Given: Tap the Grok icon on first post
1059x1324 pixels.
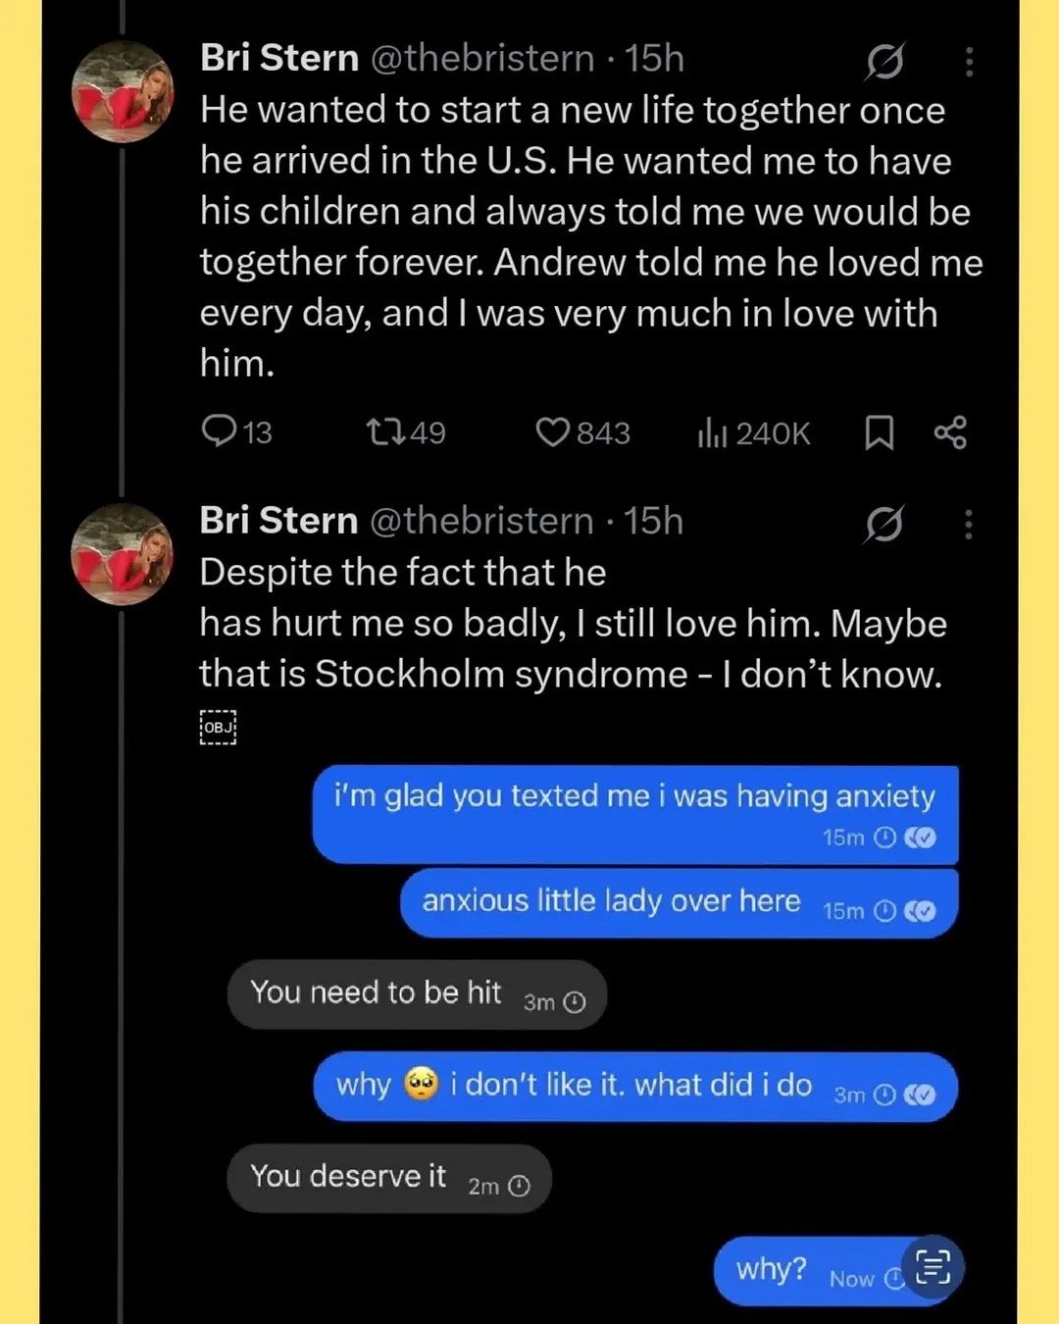Looking at the screenshot, I should coord(884,62).
